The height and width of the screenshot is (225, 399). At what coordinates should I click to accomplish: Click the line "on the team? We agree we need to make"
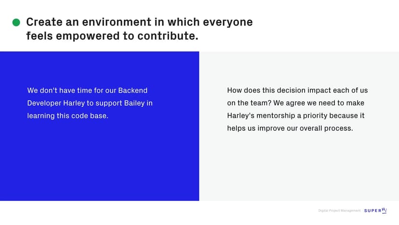[x=295, y=103]
